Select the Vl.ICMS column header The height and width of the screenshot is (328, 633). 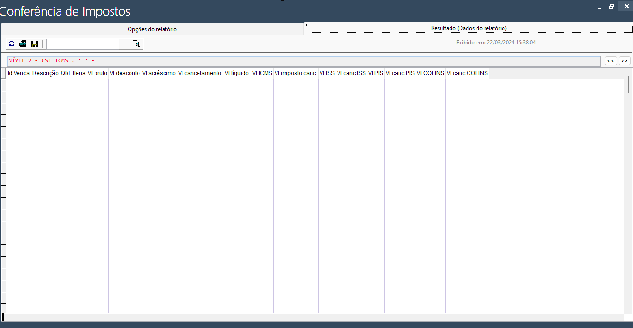(x=262, y=73)
